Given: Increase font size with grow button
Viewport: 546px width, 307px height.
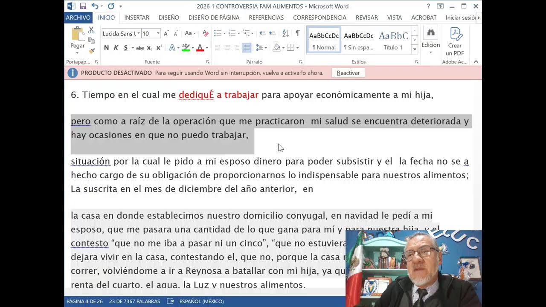Looking at the screenshot, I should tap(166, 33).
